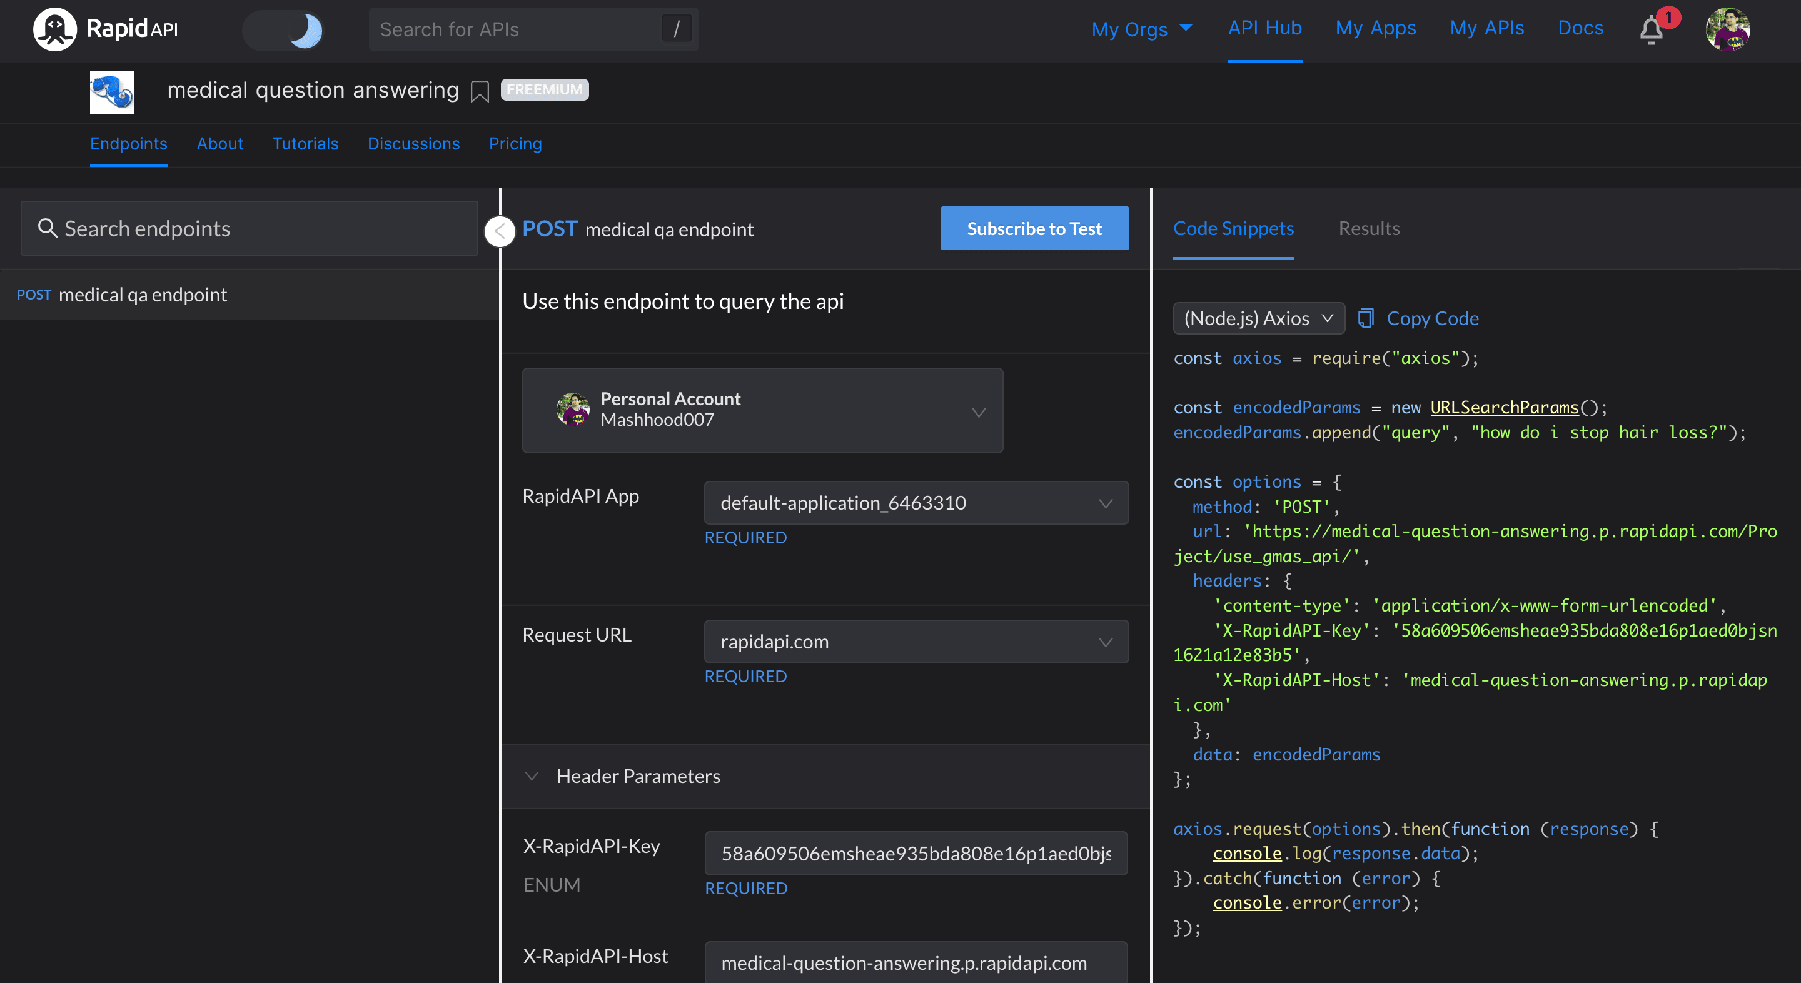
Task: Open the Docs link
Action: pyautogui.click(x=1581, y=28)
